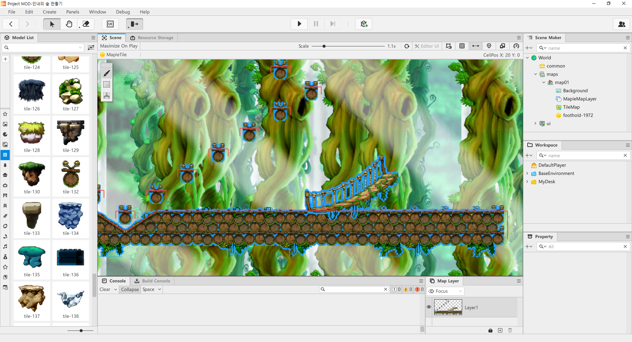Go back with the left arrow button
The image size is (632, 342).
(11, 24)
